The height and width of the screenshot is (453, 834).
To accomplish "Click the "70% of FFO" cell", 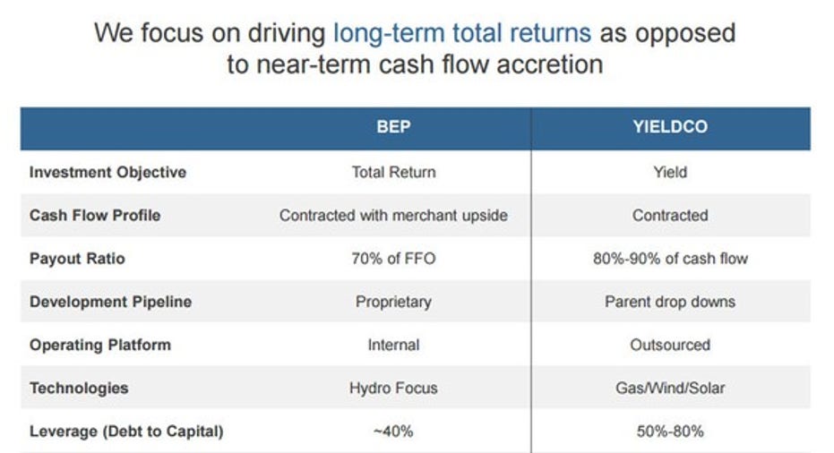I will coord(393,259).
